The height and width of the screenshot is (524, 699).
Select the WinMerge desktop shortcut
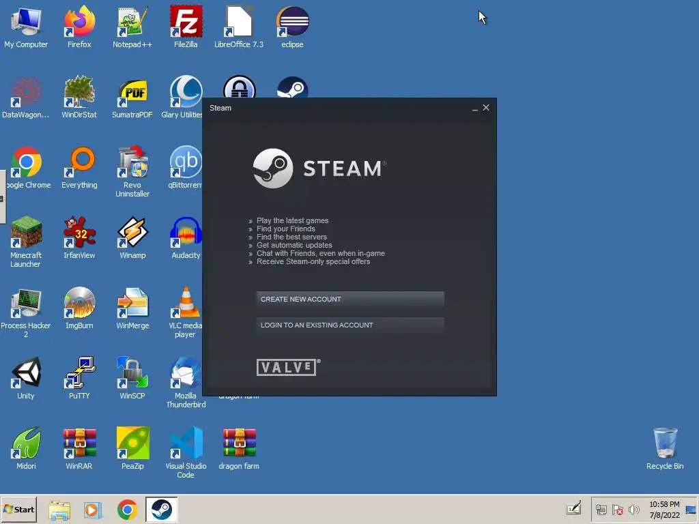[x=132, y=308]
